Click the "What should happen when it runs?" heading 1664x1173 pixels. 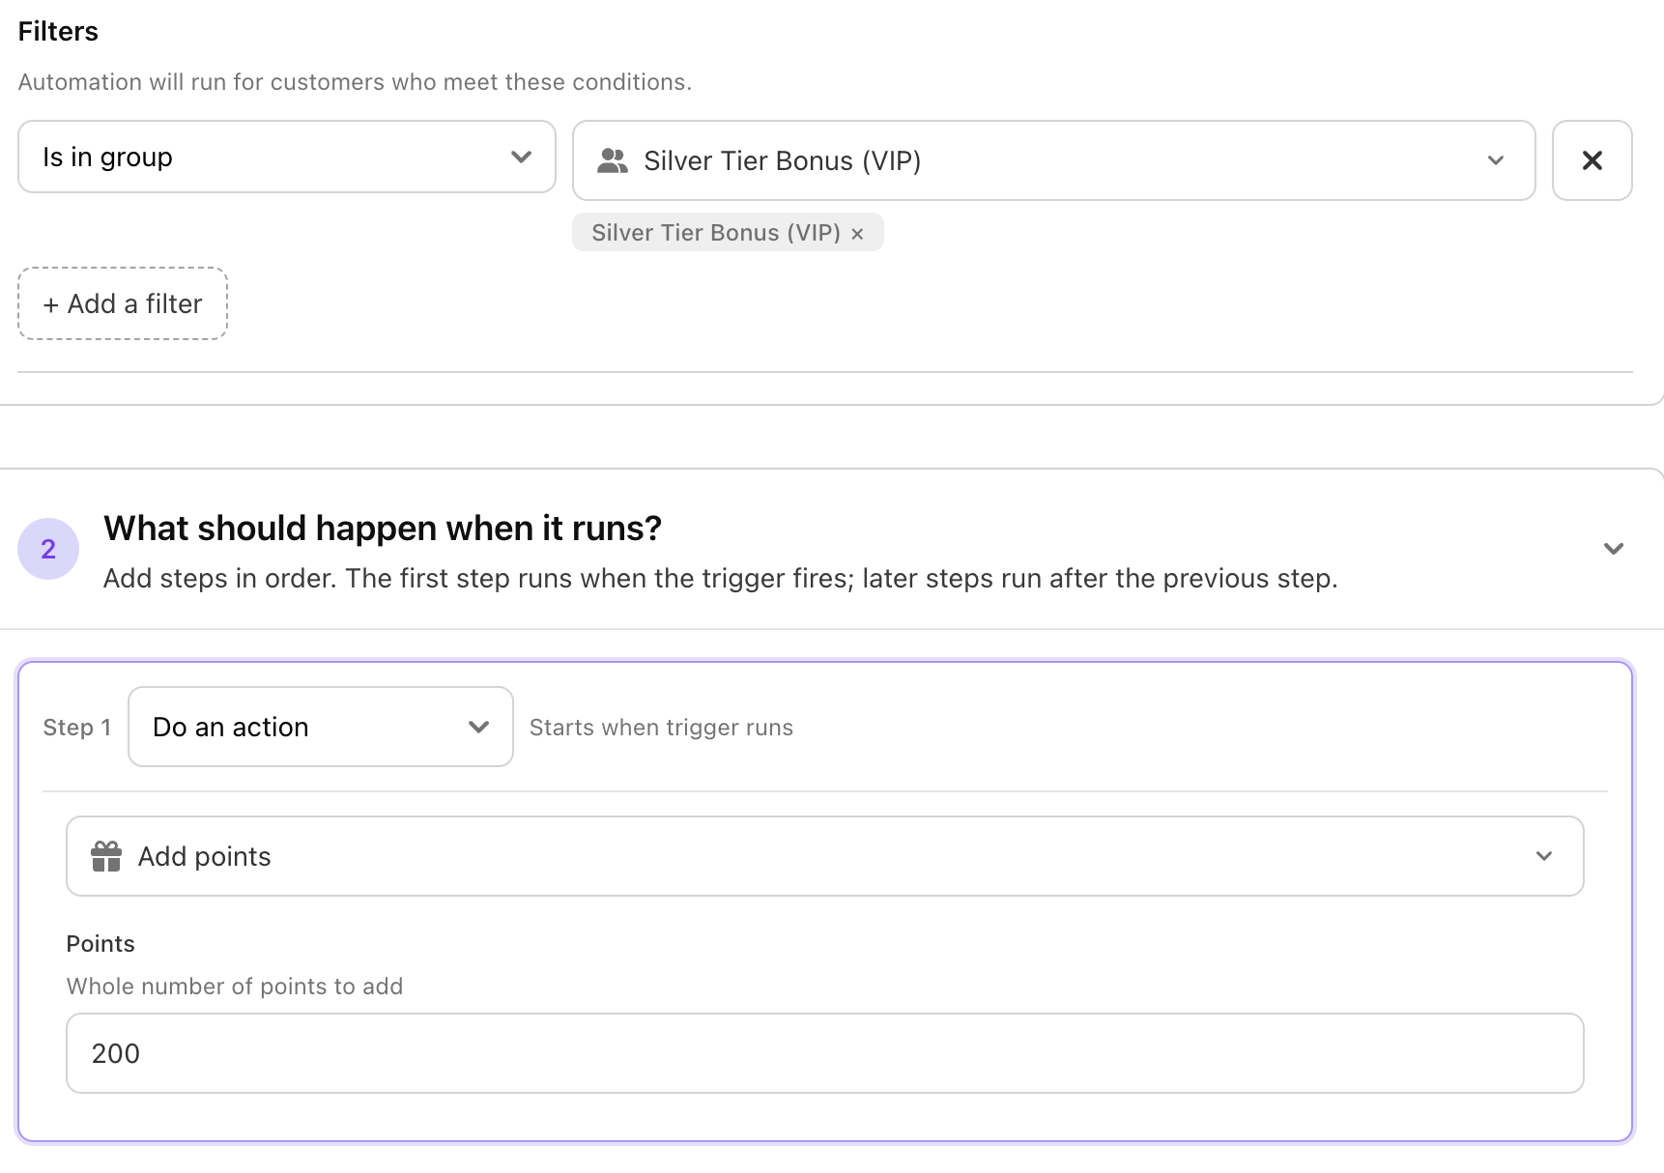click(x=383, y=529)
